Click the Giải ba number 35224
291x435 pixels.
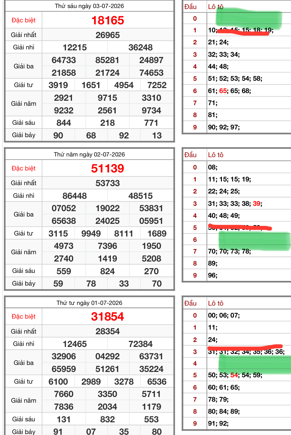pos(151,369)
